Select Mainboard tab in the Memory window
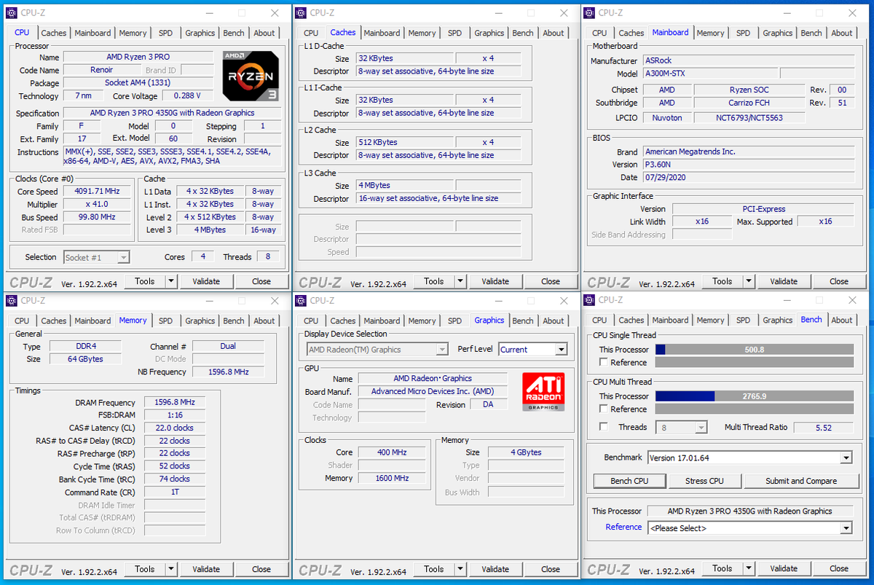 pos(92,321)
